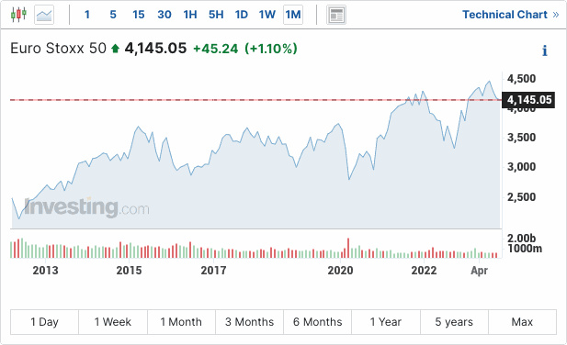
Task: Click the 4,145.05 price axis label
Action: [x=528, y=100]
